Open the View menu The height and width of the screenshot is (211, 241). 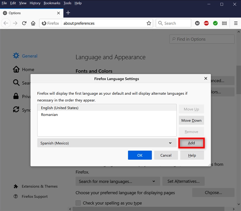point(23,3)
